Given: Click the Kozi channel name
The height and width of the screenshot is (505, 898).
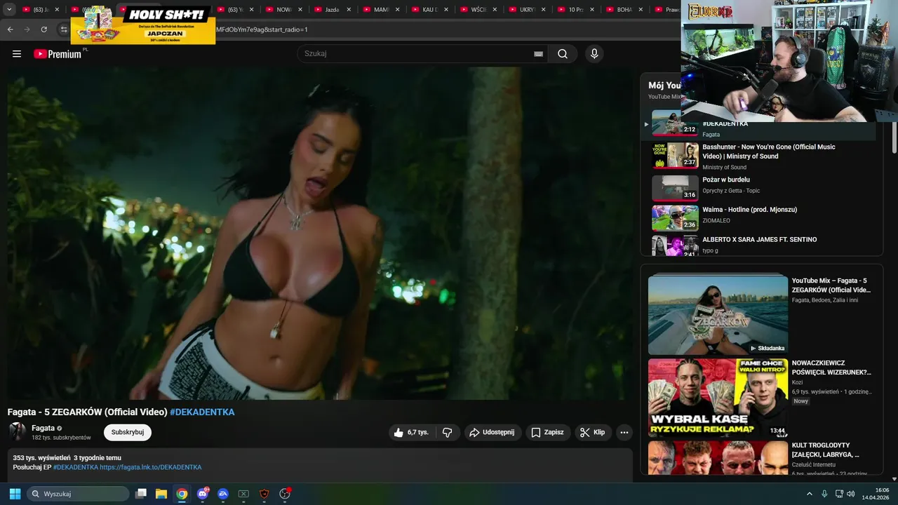Looking at the screenshot, I should [x=797, y=382].
